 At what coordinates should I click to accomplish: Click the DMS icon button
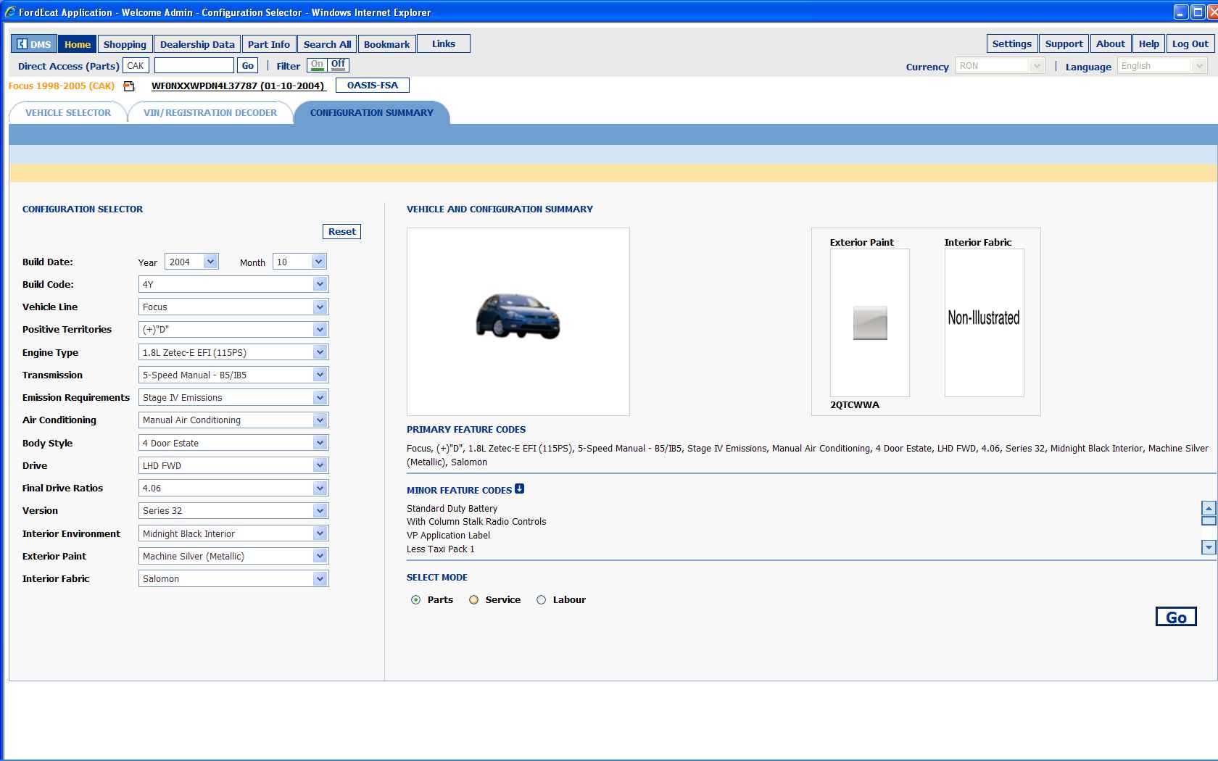pos(34,44)
